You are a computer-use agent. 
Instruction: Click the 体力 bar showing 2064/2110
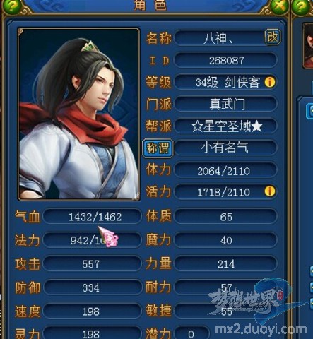(225, 170)
